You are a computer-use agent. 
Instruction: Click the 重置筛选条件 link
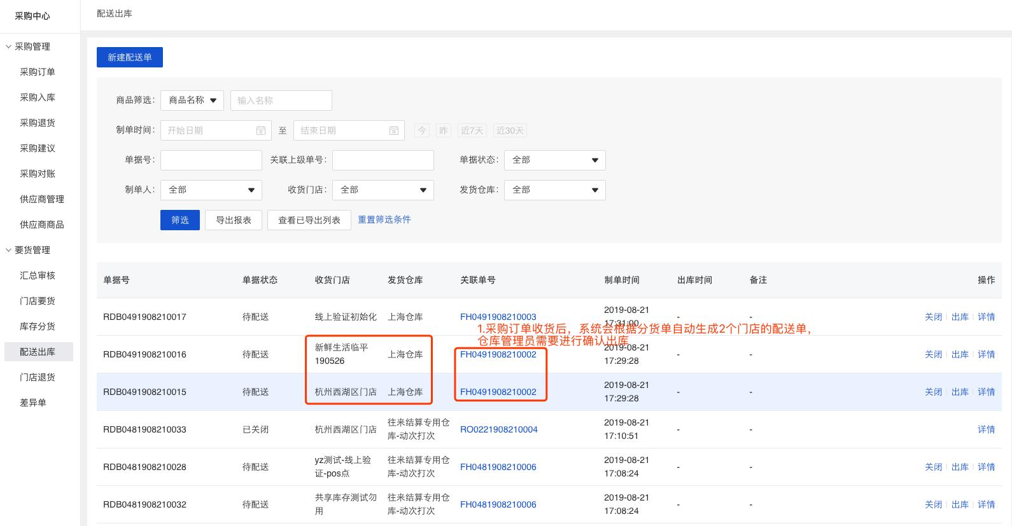click(384, 219)
